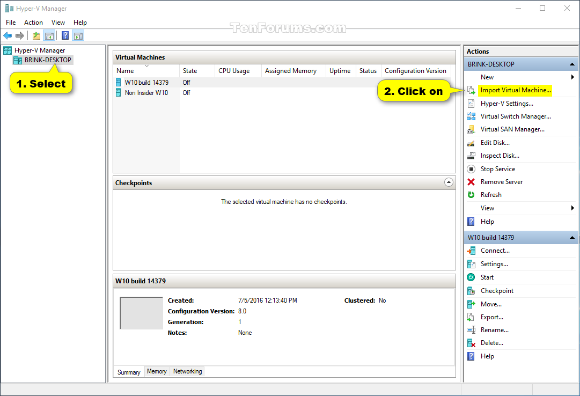580x396 pixels.
Task: Click the Stop Service icon
Action: click(x=471, y=169)
